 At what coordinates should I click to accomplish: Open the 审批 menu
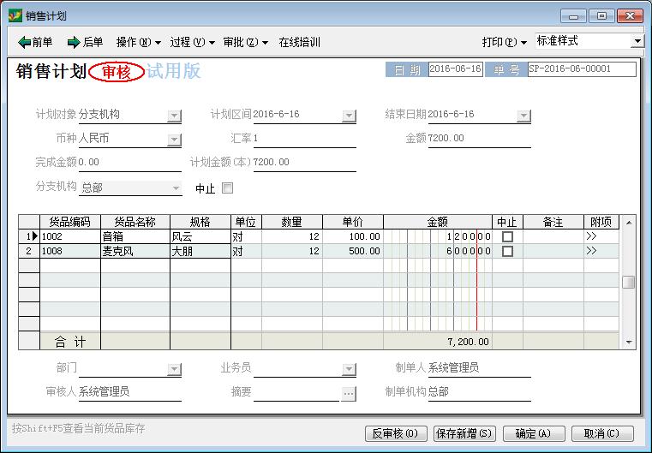tap(245, 42)
